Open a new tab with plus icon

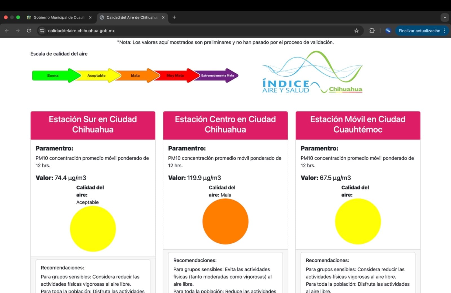tap(174, 17)
